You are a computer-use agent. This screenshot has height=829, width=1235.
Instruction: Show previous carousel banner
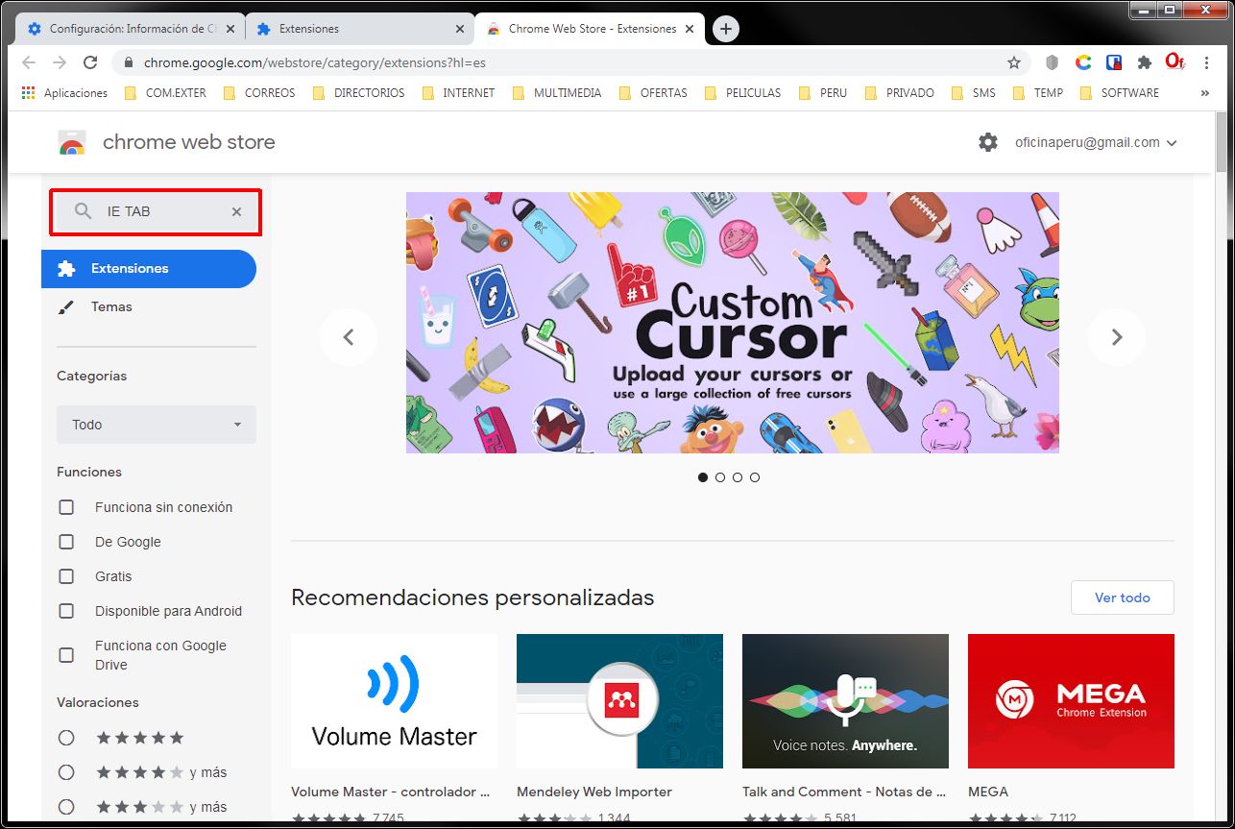[x=349, y=337]
